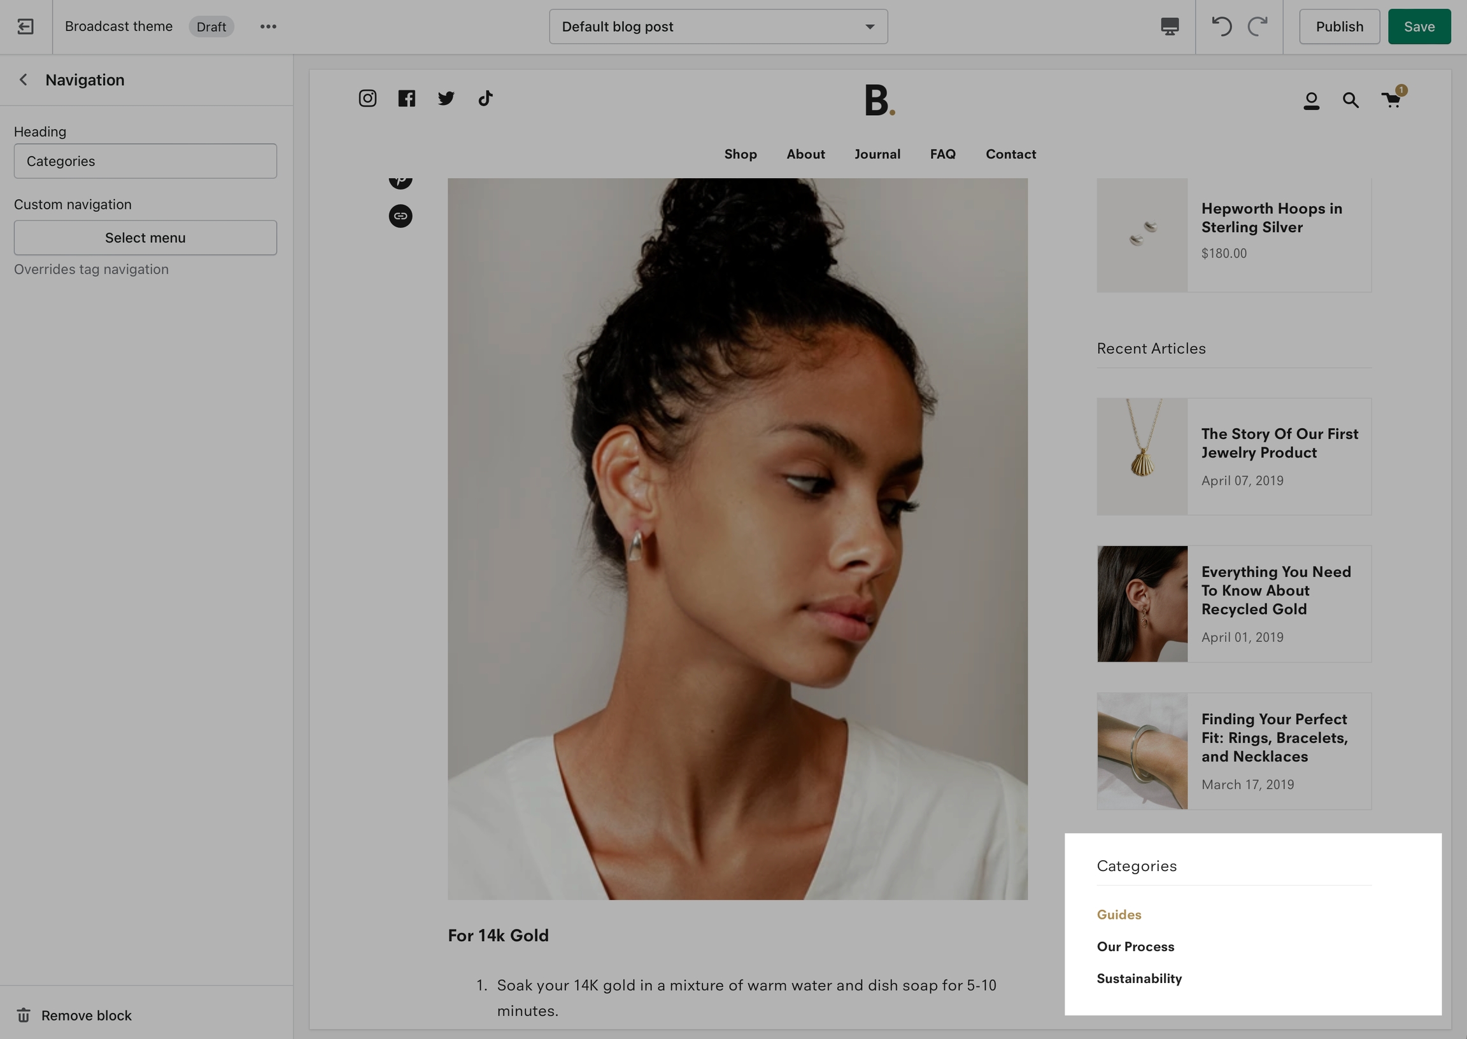This screenshot has height=1039, width=1467.
Task: Click the Select menu button
Action: coord(145,238)
